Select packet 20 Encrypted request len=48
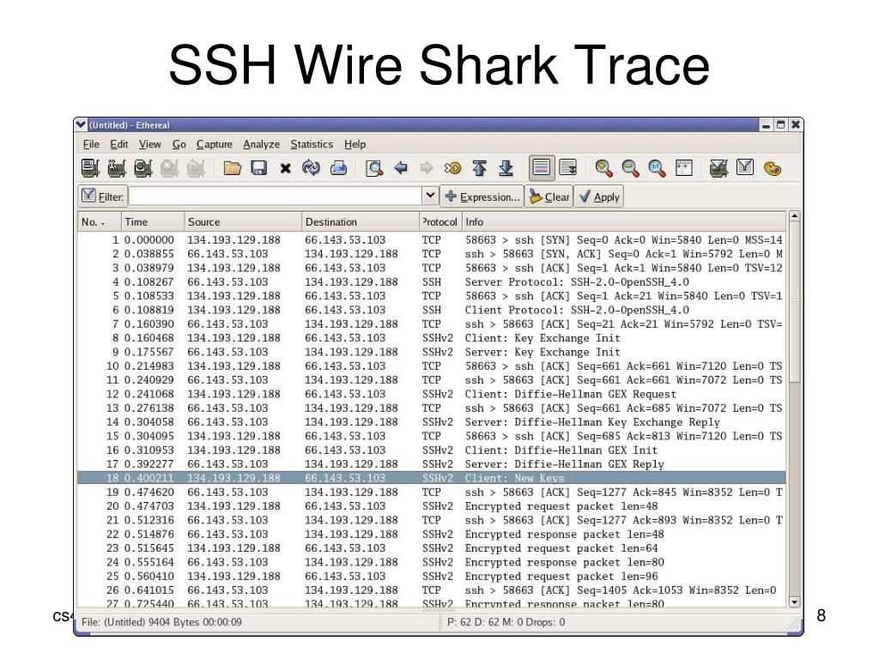Viewport: 879px width, 659px height. (x=431, y=506)
